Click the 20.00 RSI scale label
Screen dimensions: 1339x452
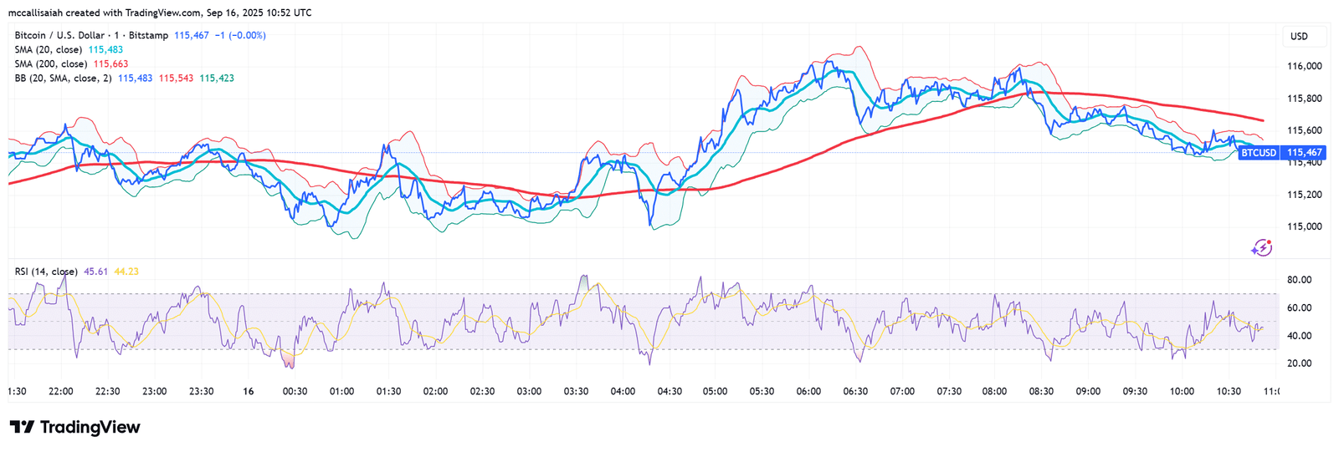click(x=1299, y=363)
